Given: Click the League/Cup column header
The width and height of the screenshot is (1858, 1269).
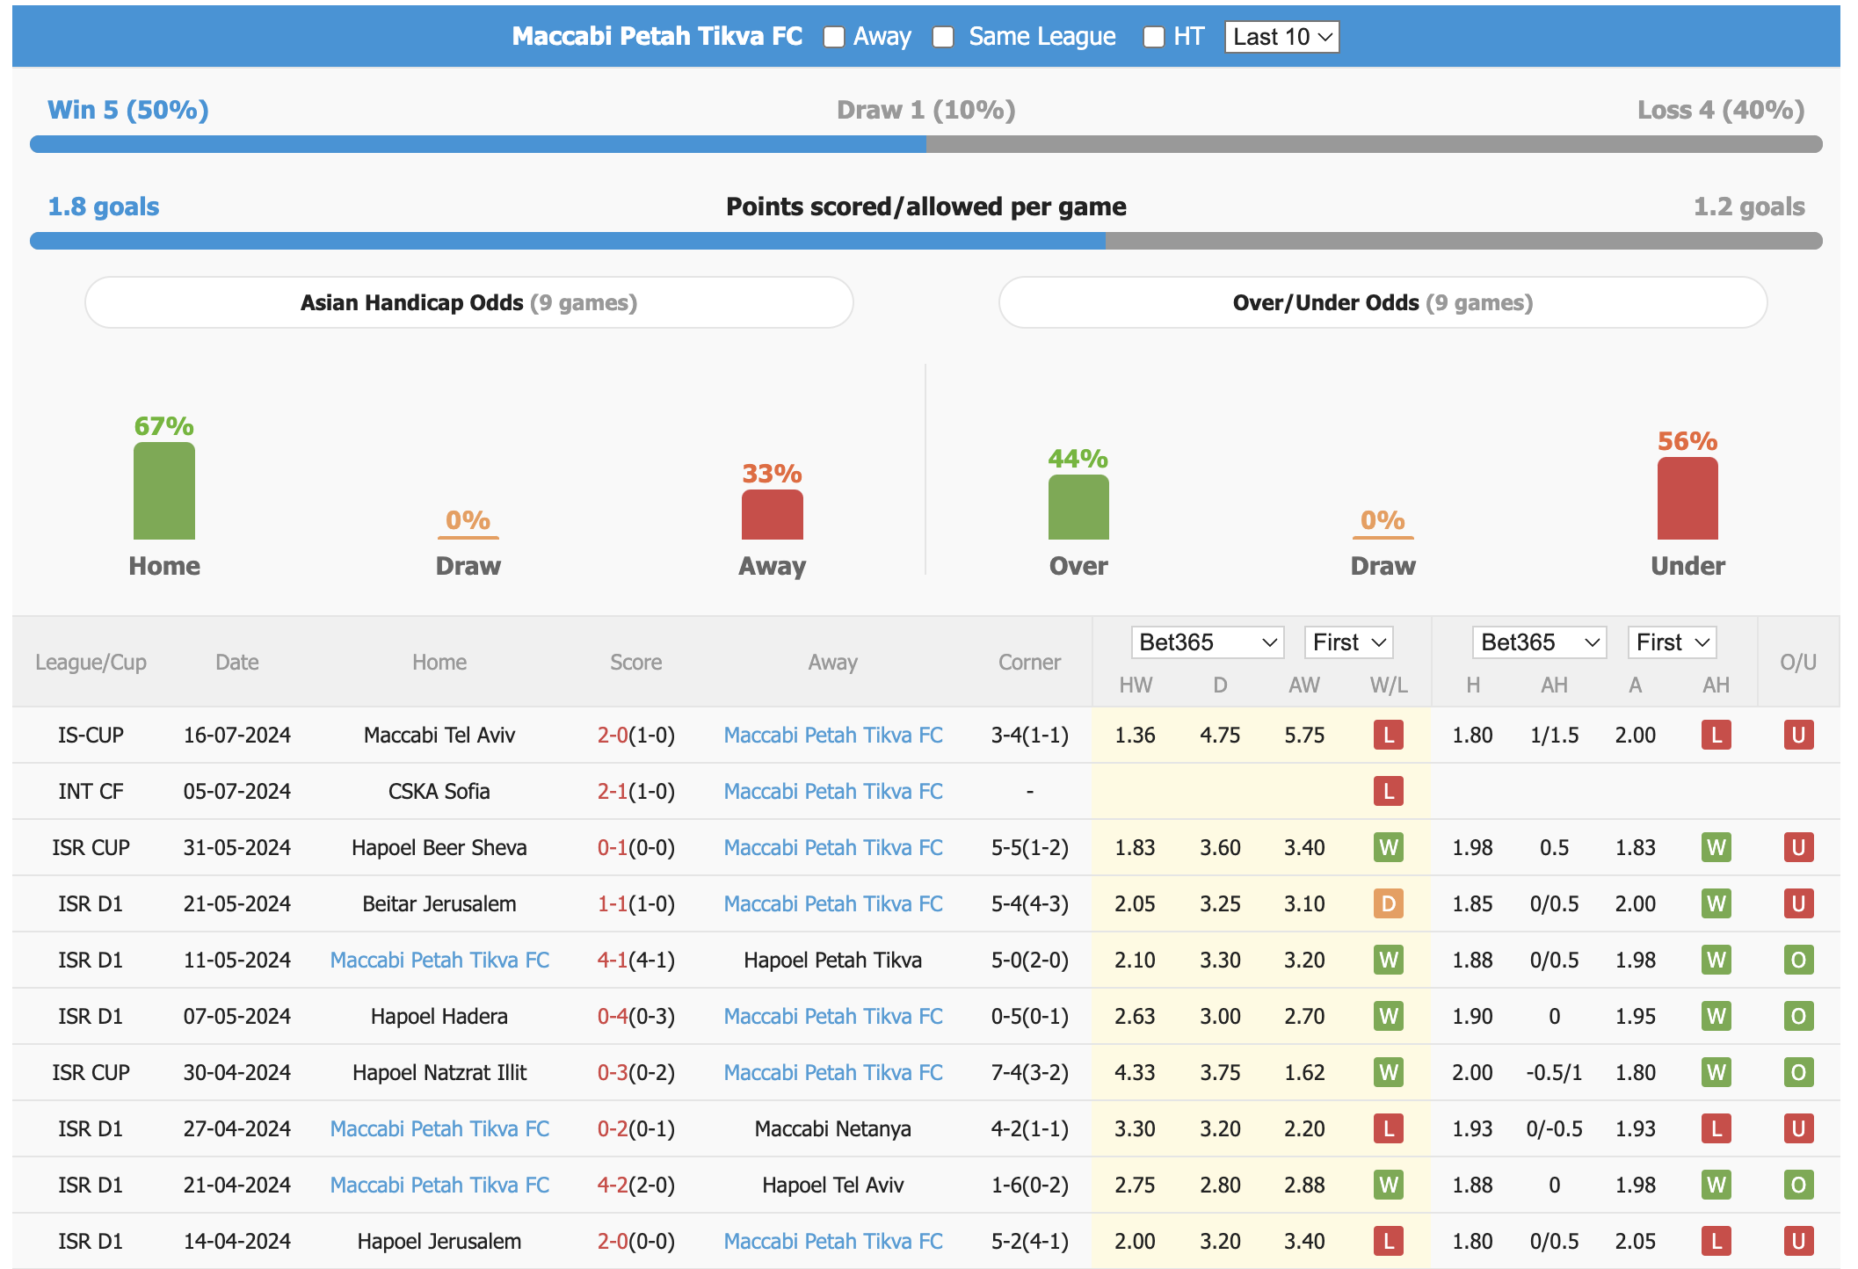Looking at the screenshot, I should pyautogui.click(x=91, y=662).
